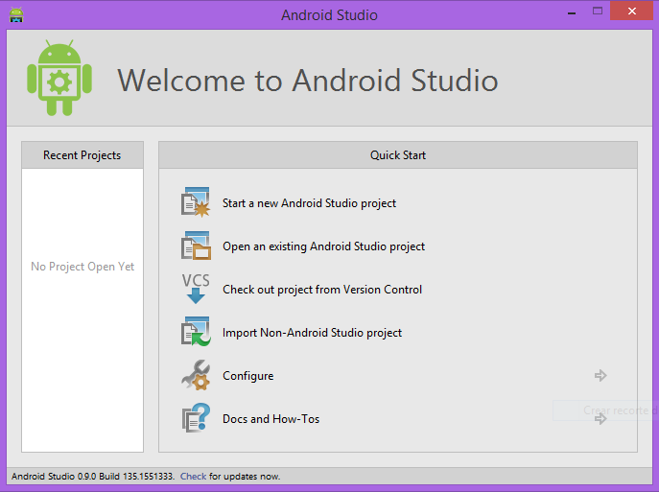Click the import project green arrow icon

tap(196, 332)
